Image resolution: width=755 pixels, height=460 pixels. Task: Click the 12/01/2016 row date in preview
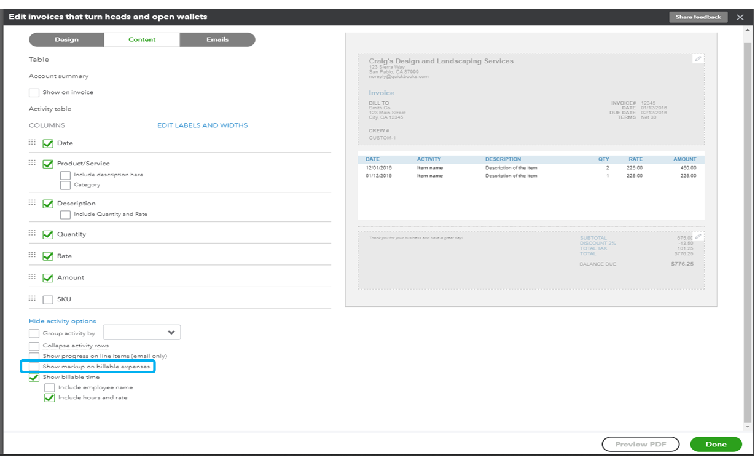(379, 167)
